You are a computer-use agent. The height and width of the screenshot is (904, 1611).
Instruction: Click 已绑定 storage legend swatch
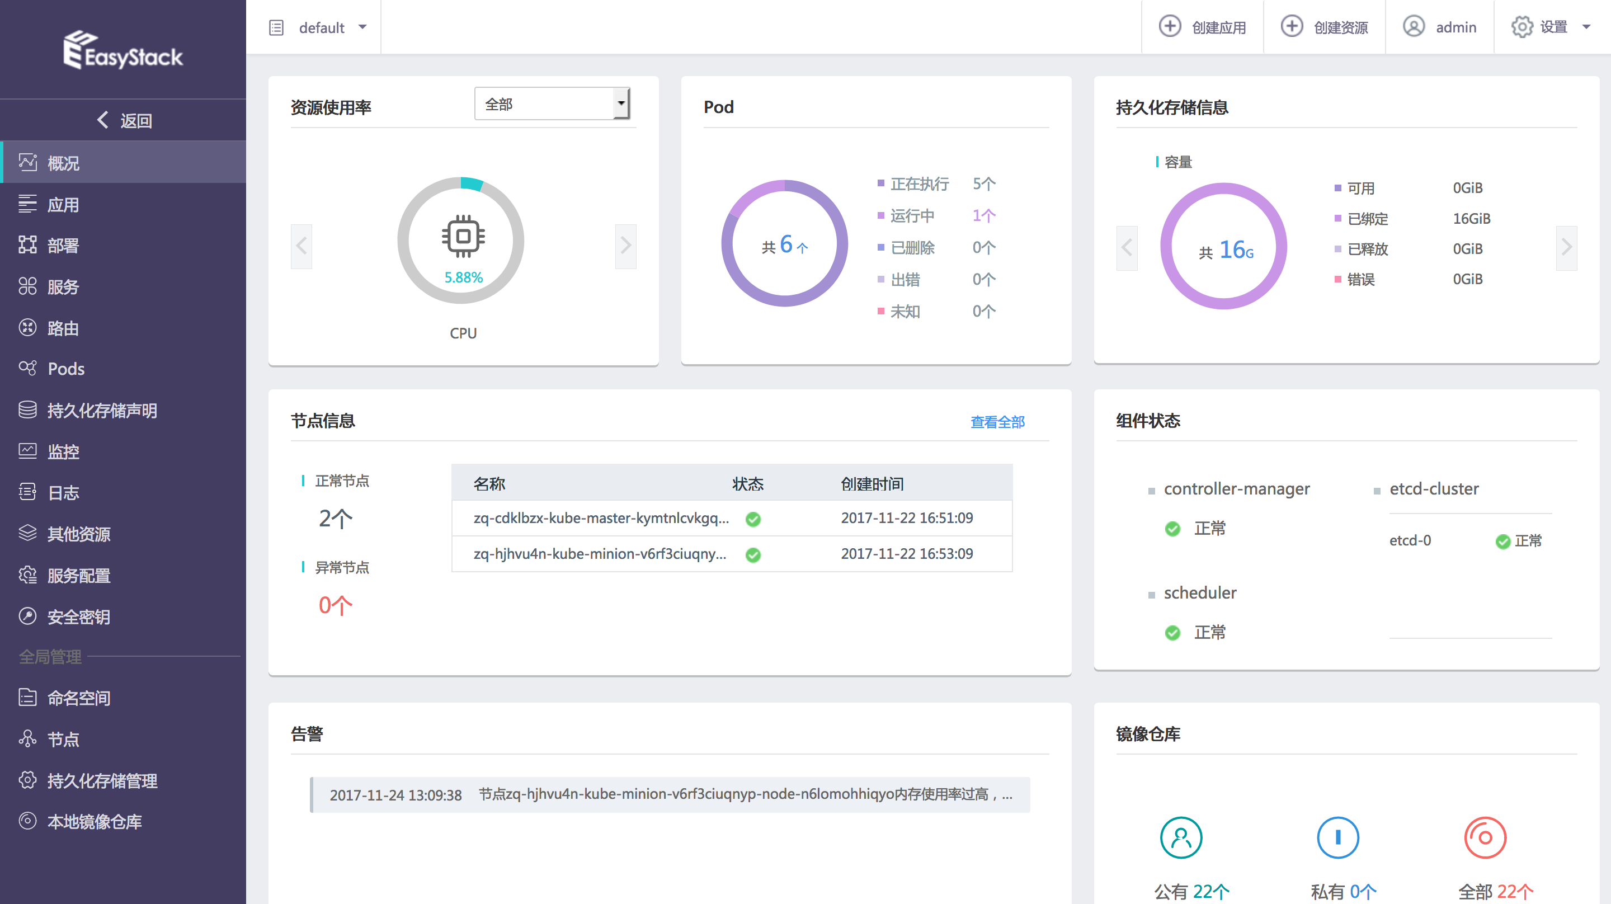1337,218
